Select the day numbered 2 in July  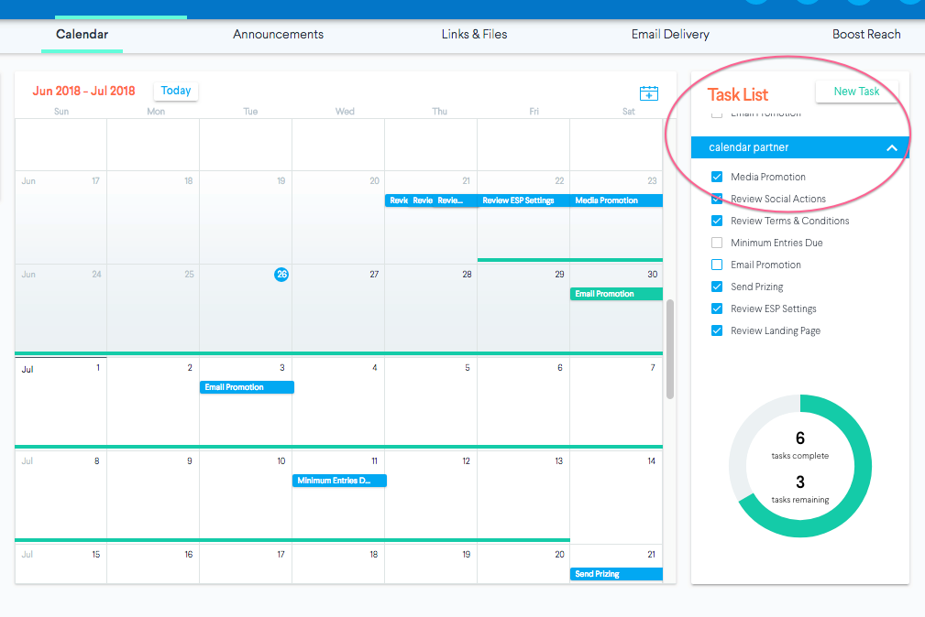[190, 368]
